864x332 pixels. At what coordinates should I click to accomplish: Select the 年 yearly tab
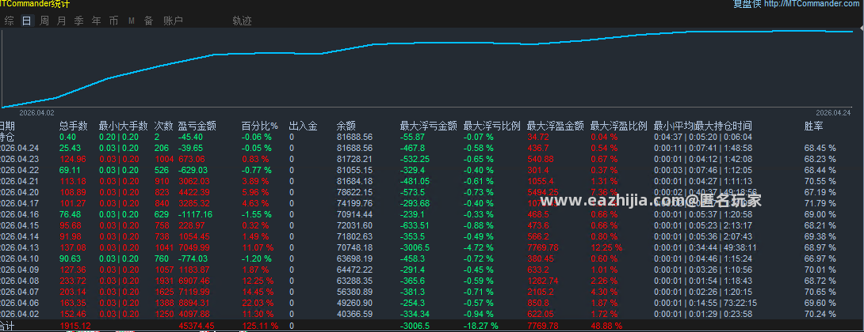tap(97, 21)
